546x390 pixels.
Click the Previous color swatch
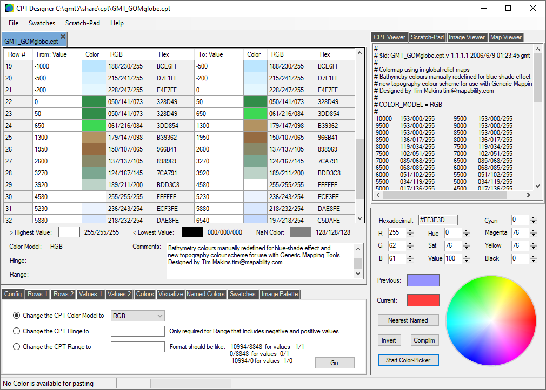423,280
